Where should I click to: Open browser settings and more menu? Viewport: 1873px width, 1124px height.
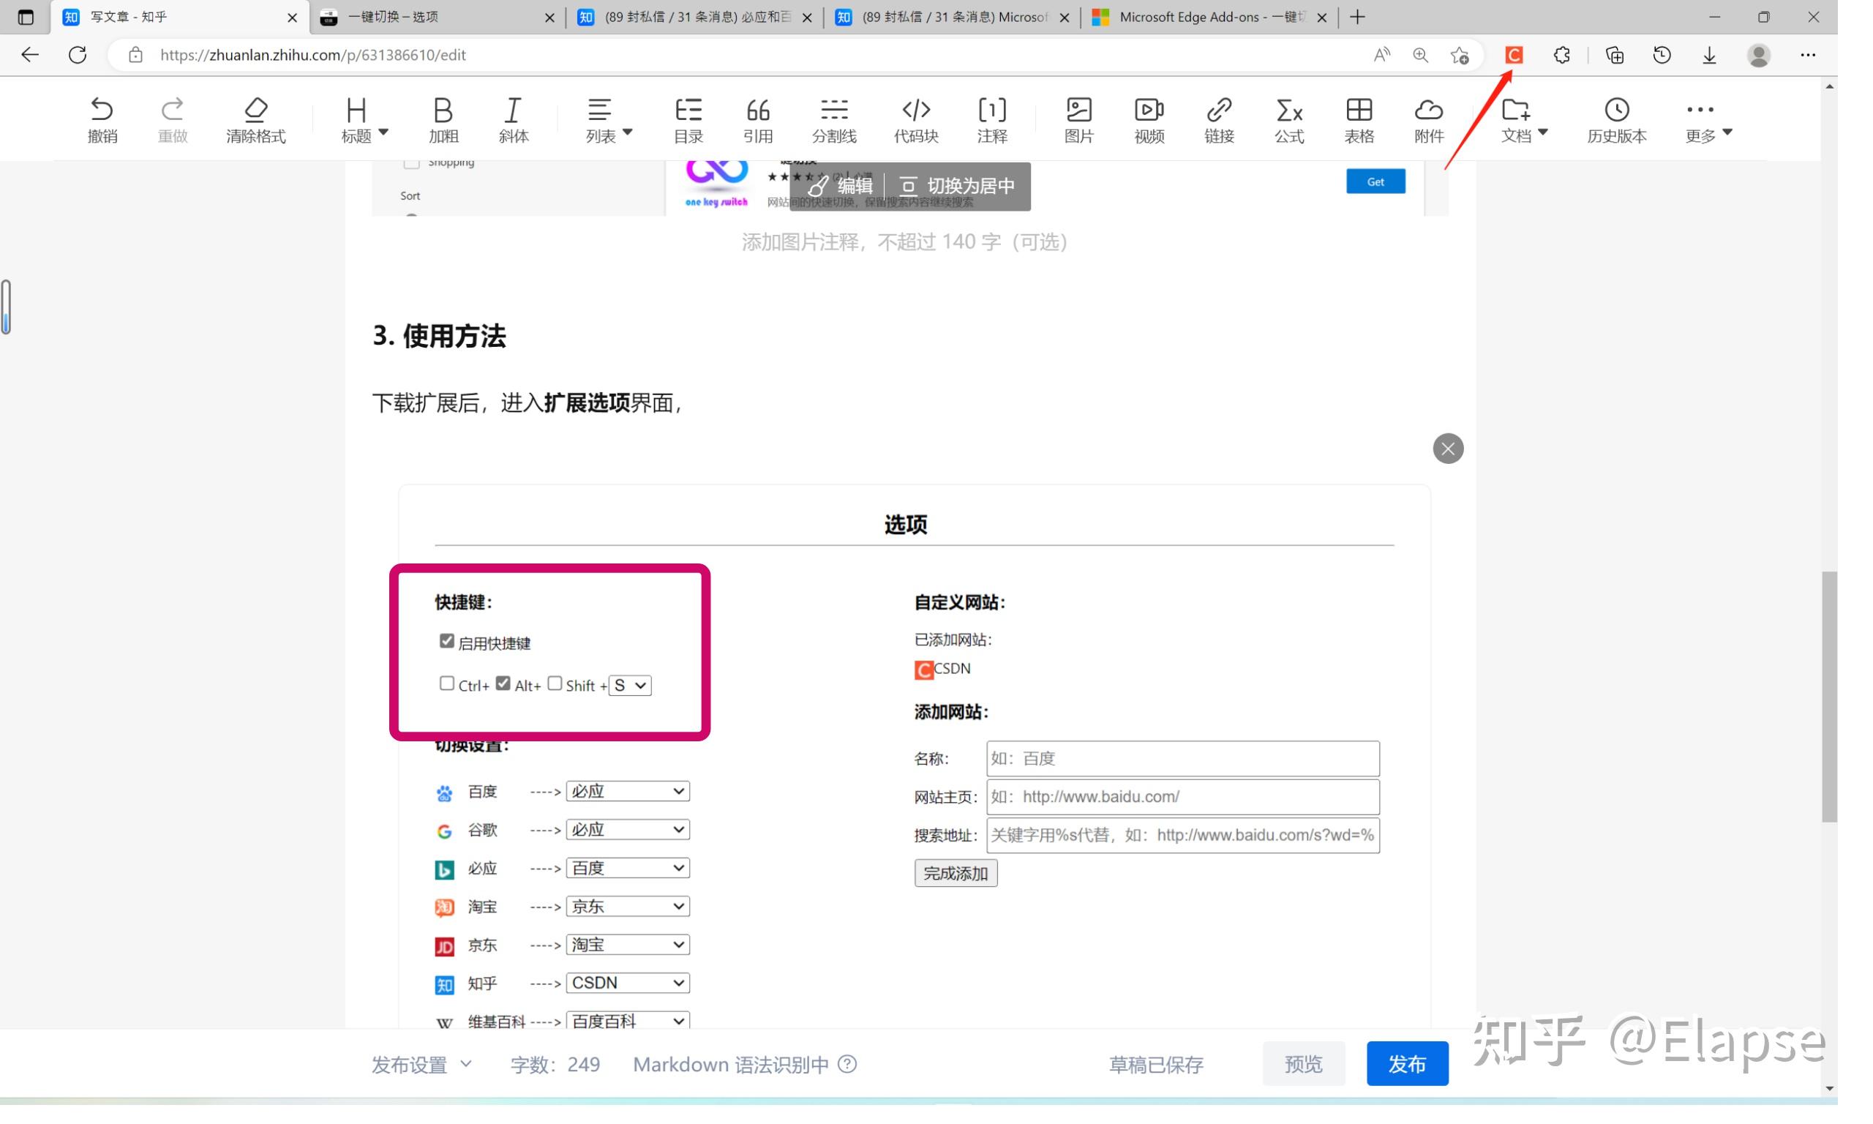click(1808, 55)
